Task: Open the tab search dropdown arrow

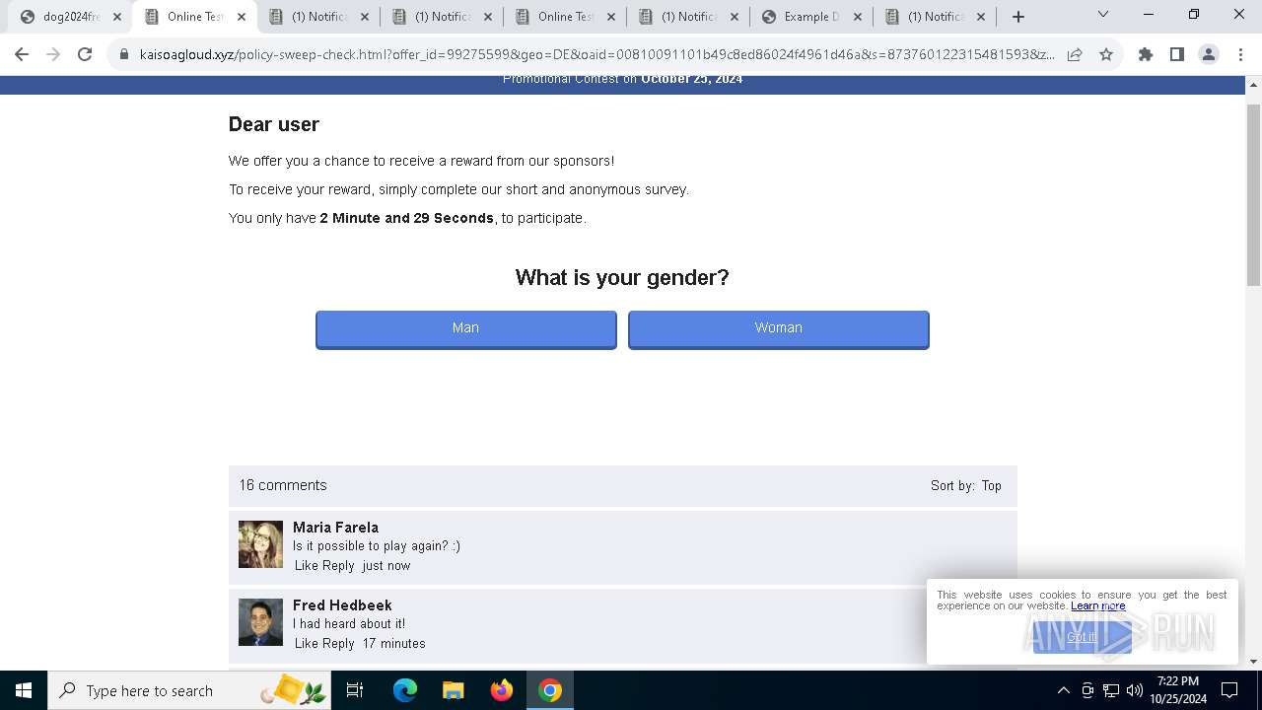Action: [1103, 15]
